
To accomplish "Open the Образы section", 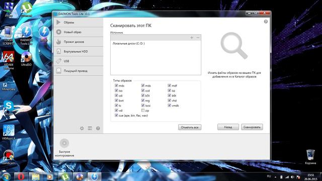I will 78,22.
